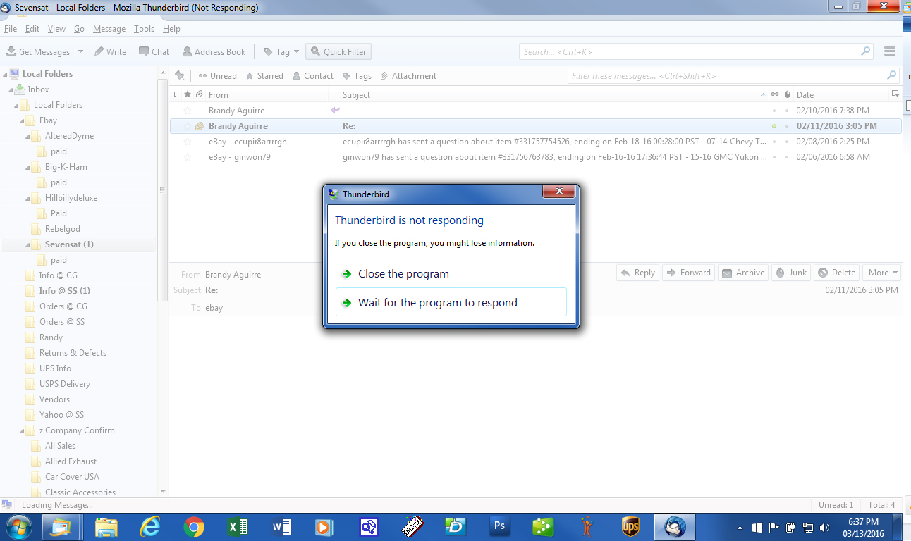Toggle the Attachment quick filter
The image size is (911, 541).
(408, 75)
